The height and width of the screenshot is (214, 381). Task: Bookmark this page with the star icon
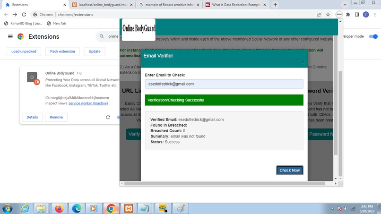pos(328,15)
